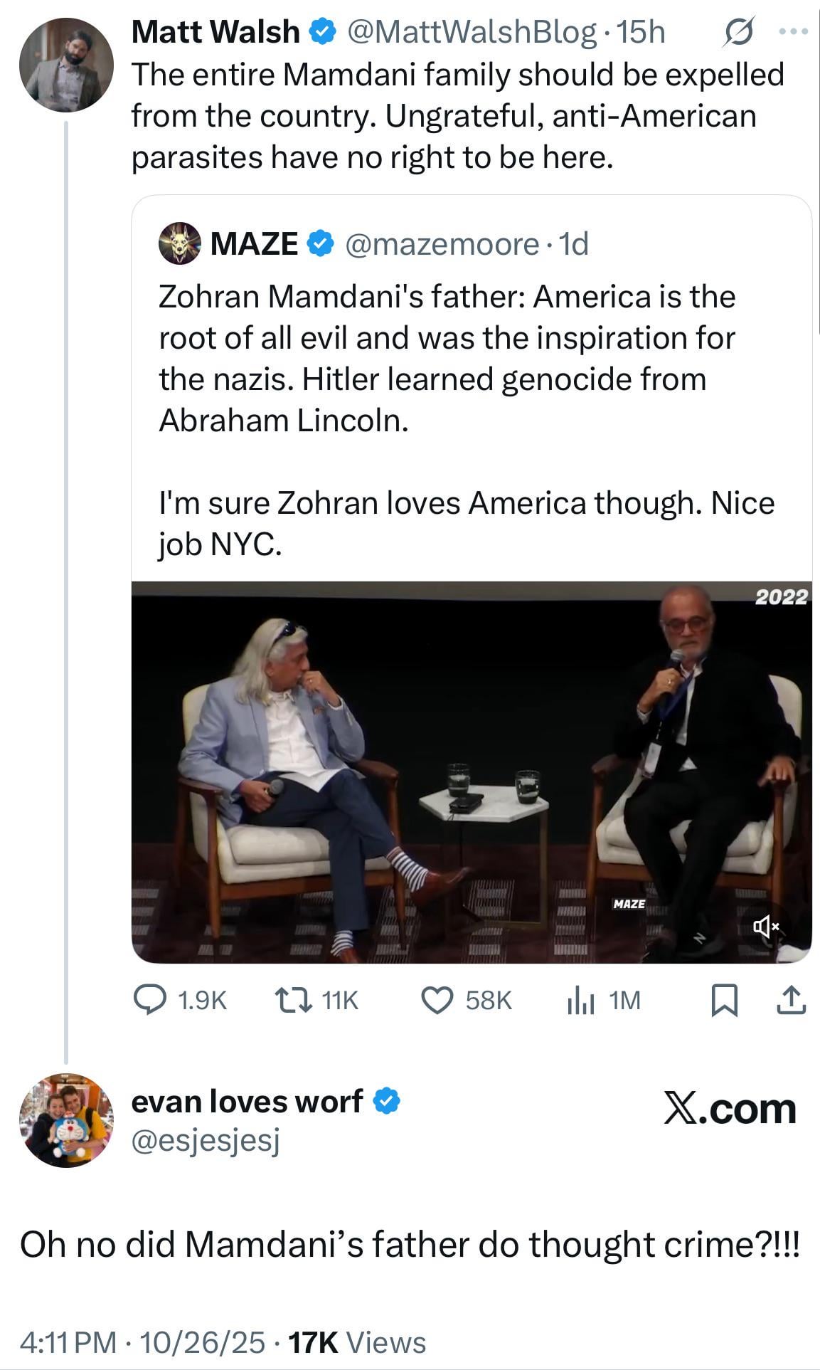Like the tweet with 58K likes
The height and width of the screenshot is (1370, 820).
(437, 1000)
